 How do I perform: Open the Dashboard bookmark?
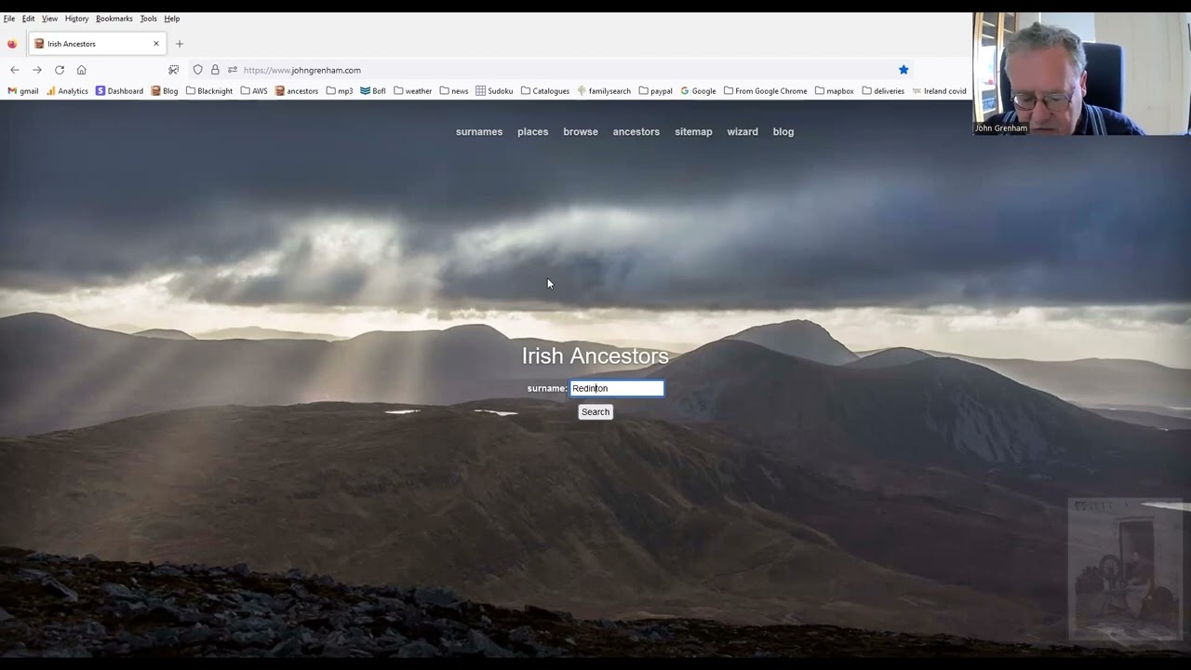pos(119,91)
